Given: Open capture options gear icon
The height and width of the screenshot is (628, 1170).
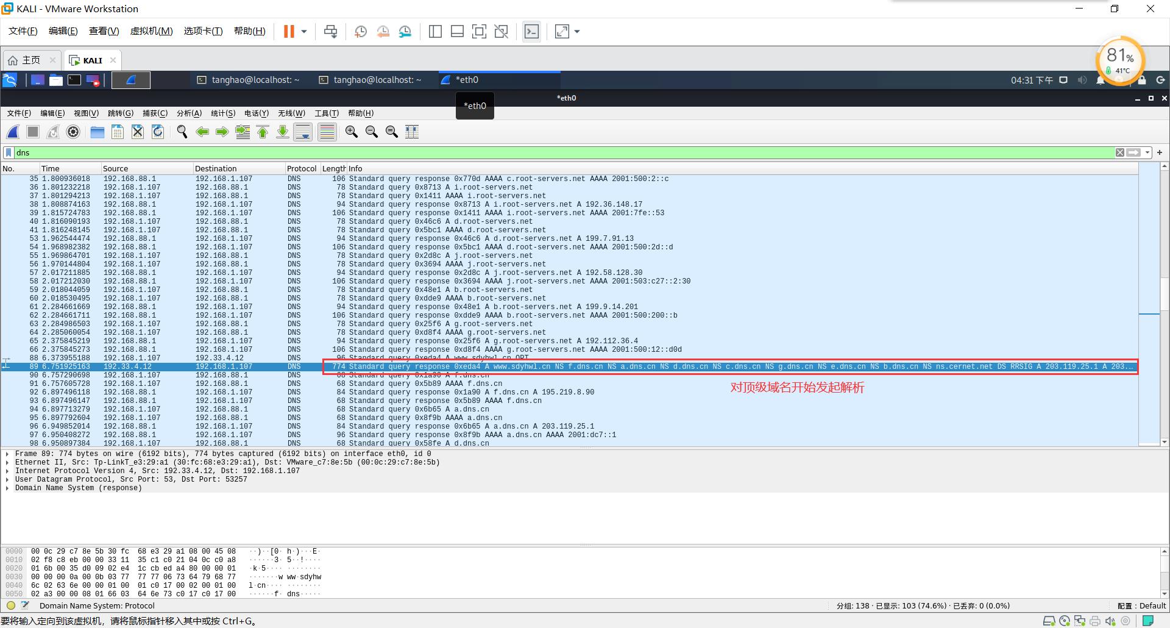Looking at the screenshot, I should [x=73, y=132].
